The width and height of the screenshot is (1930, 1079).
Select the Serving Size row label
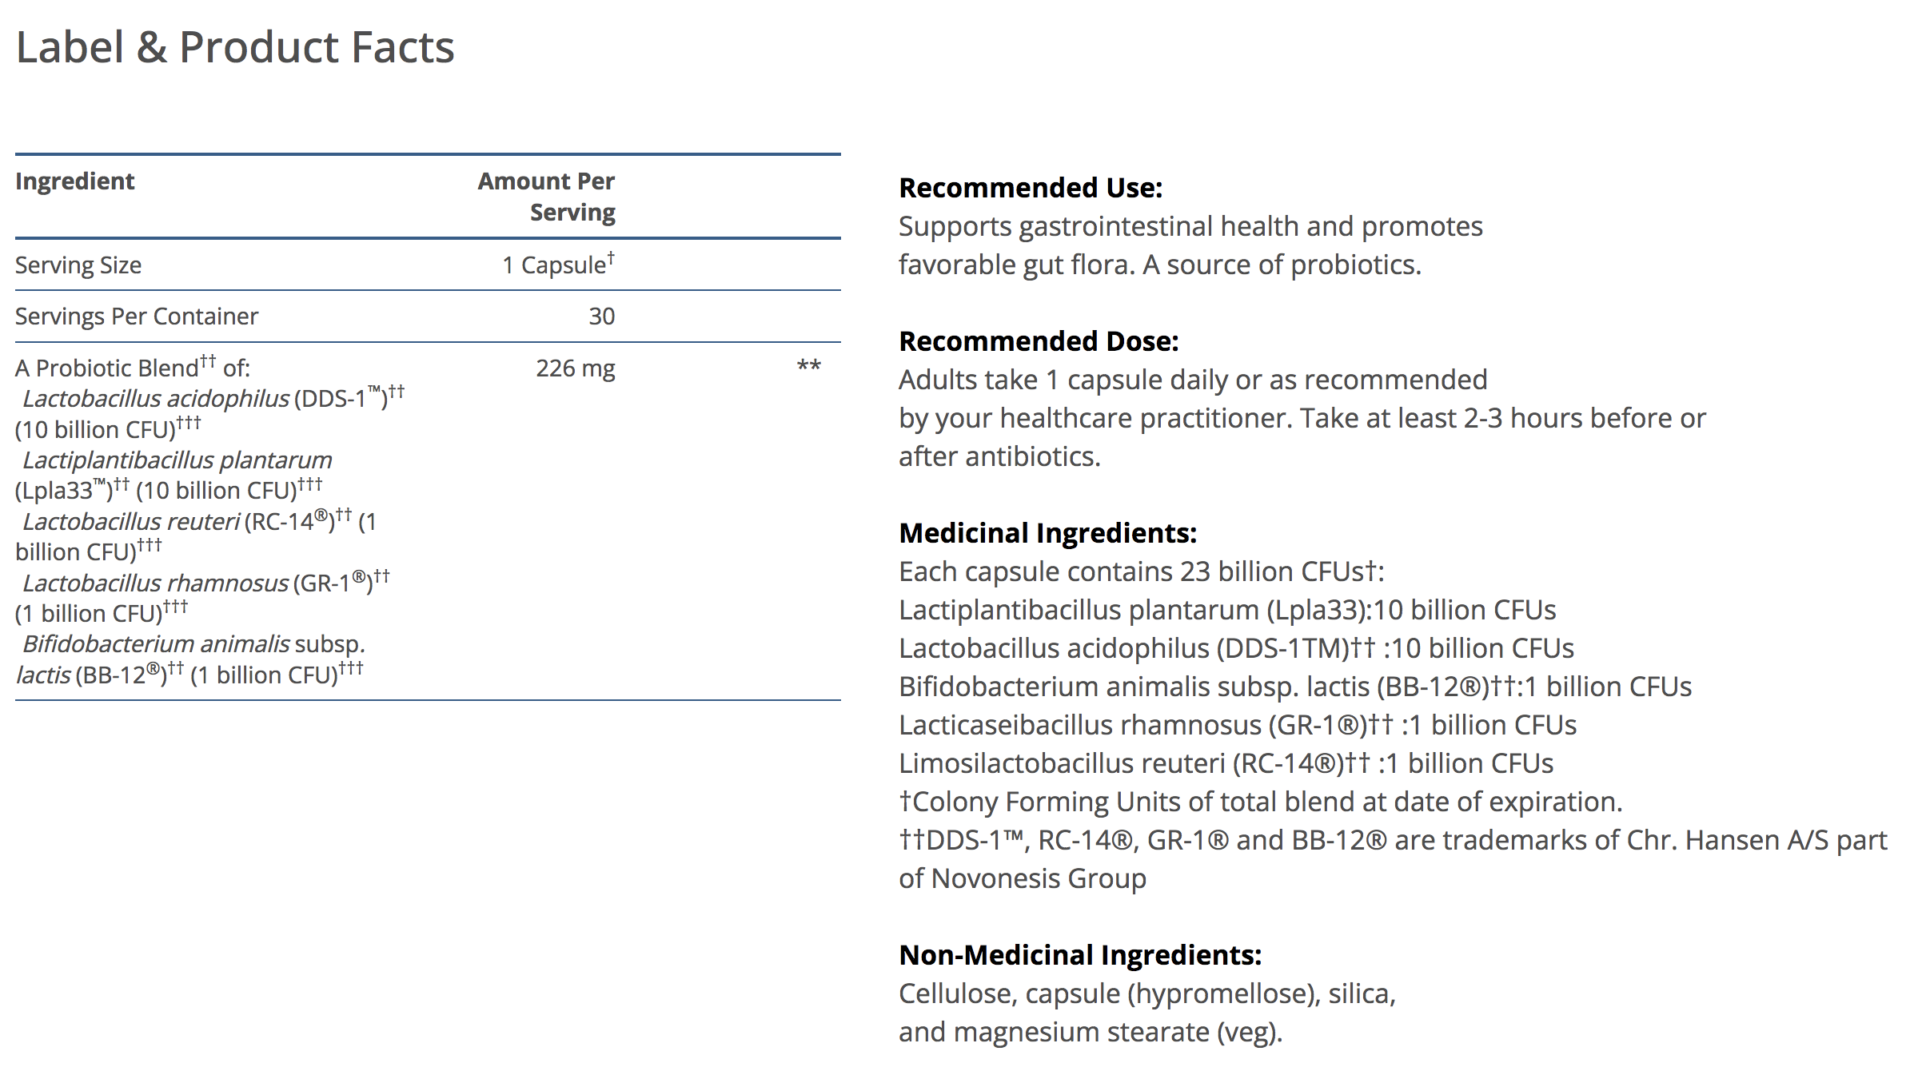[78, 265]
